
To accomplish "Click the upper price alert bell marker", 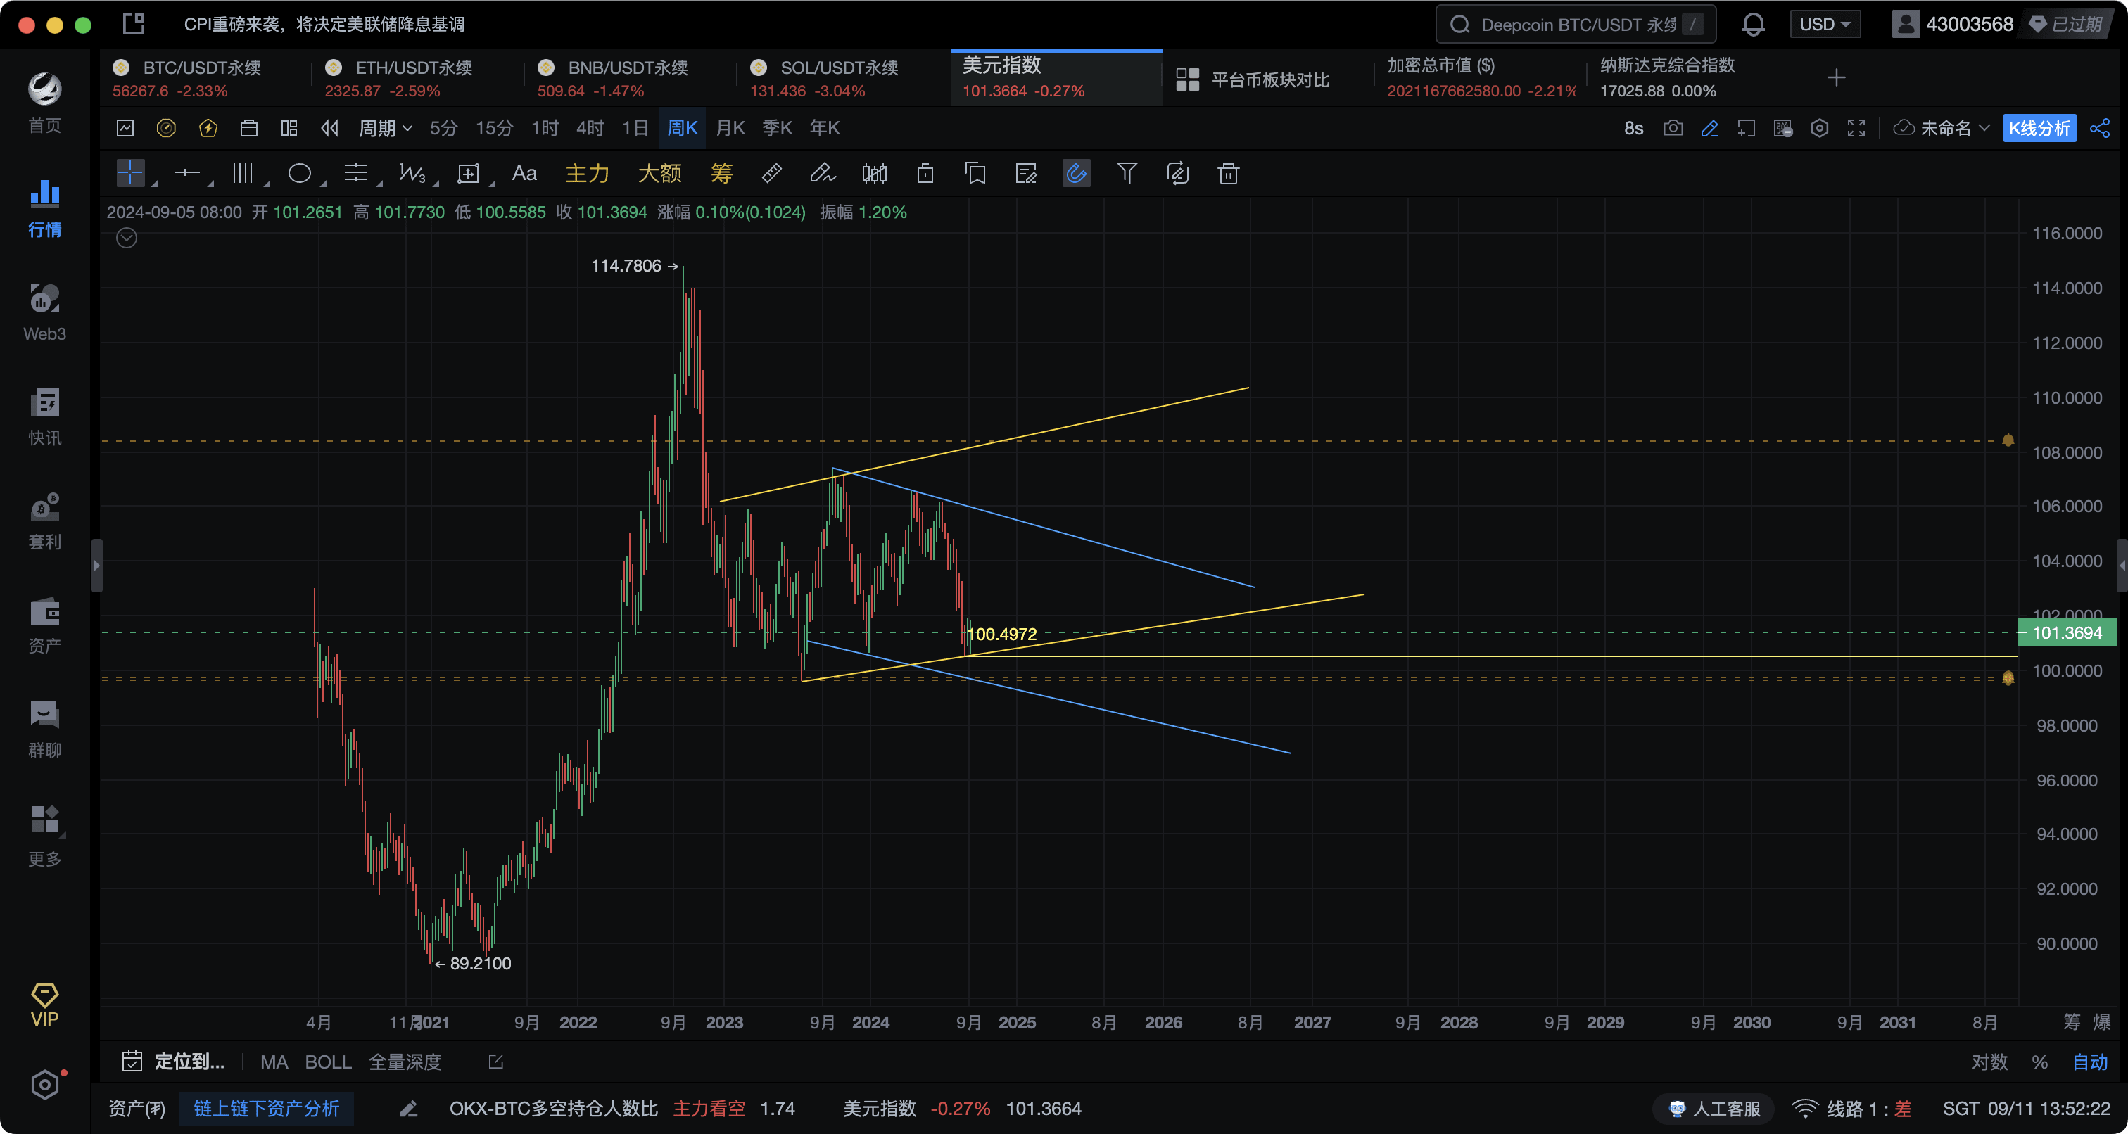I will click(x=2008, y=440).
